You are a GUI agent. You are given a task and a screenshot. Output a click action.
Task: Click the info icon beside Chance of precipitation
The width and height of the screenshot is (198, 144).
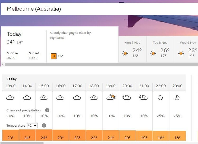click(x=47, y=110)
